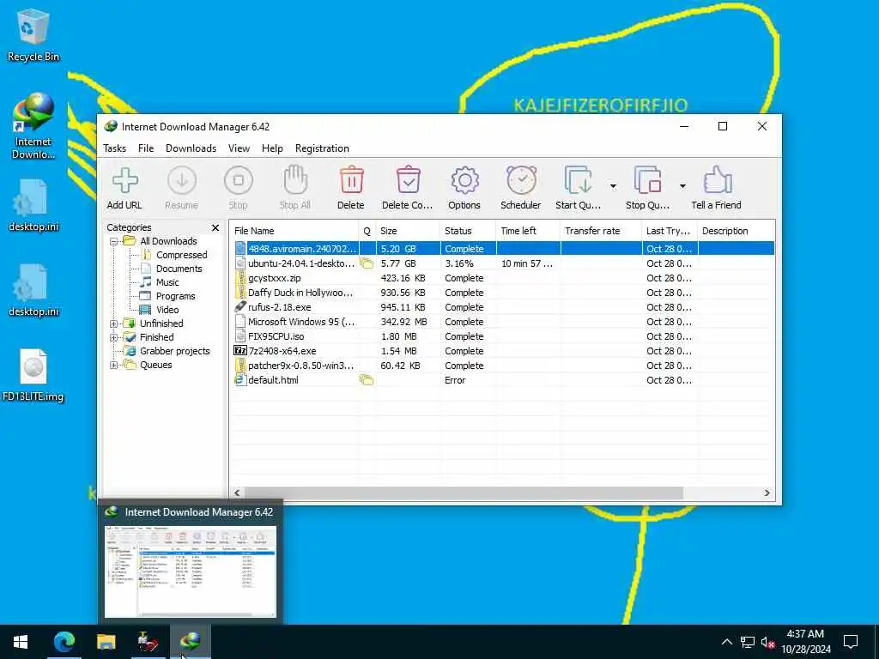Select the FIX95CPU.iso file
879x659 pixels.
pyautogui.click(x=503, y=336)
